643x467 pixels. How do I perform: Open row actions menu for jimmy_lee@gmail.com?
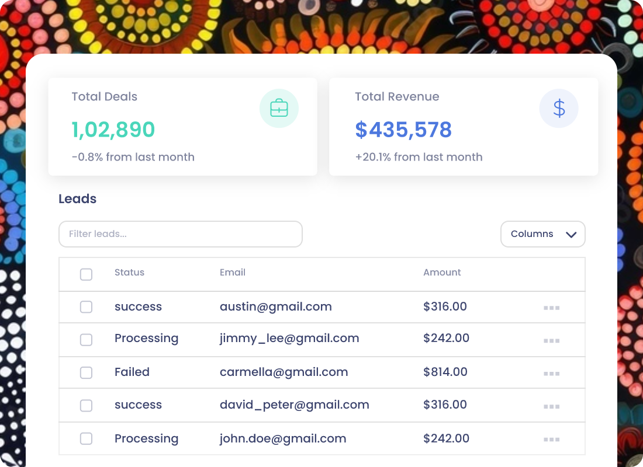point(551,340)
